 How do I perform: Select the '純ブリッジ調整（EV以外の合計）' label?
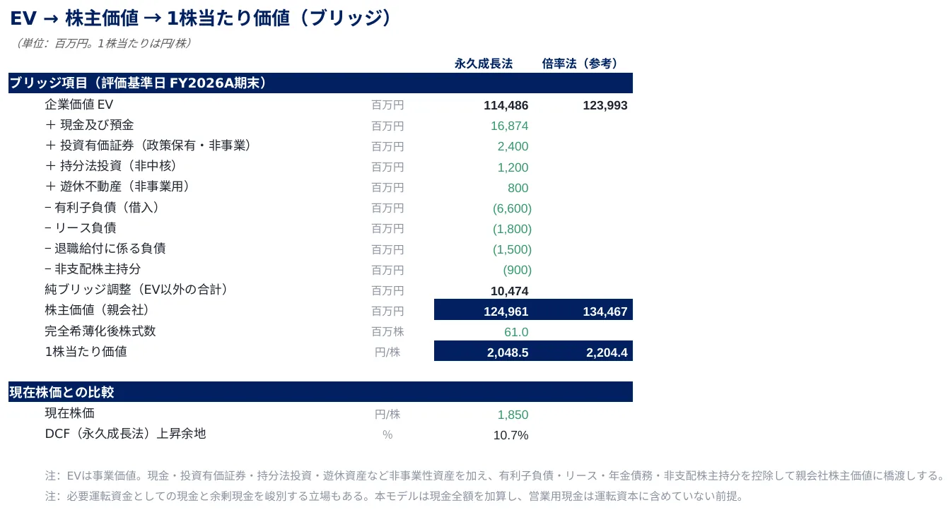[139, 290]
